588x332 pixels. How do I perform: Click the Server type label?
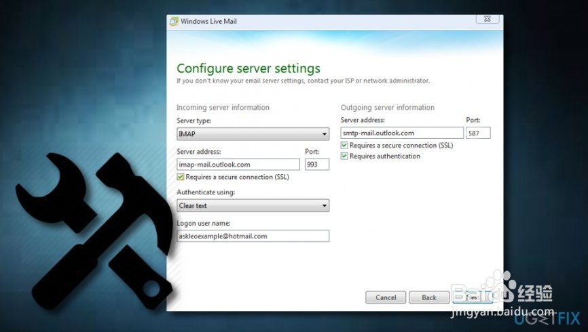[x=194, y=121]
